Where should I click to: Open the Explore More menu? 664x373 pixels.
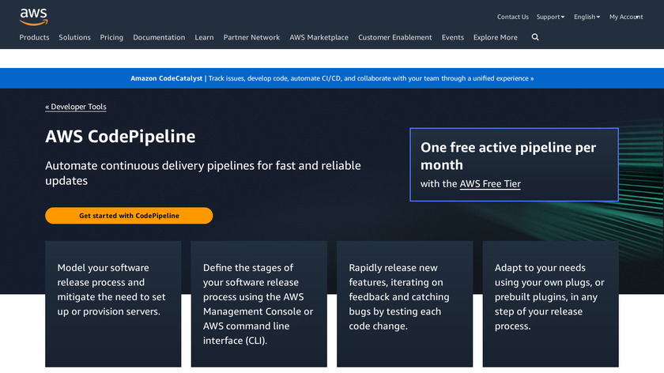click(x=495, y=37)
